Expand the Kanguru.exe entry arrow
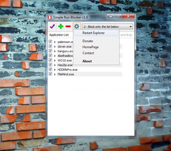The width and height of the screenshot is (171, 151). (55, 51)
